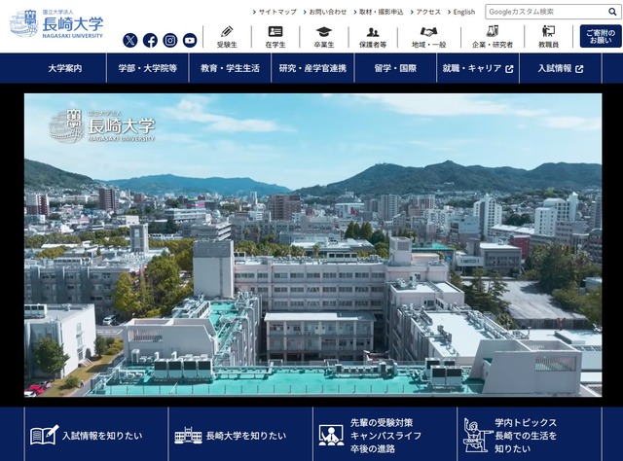Click the 企業・研究者 label text
The height and width of the screenshot is (461, 623).
point(493,45)
